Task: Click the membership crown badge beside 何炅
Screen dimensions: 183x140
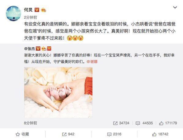Action: 43,10
